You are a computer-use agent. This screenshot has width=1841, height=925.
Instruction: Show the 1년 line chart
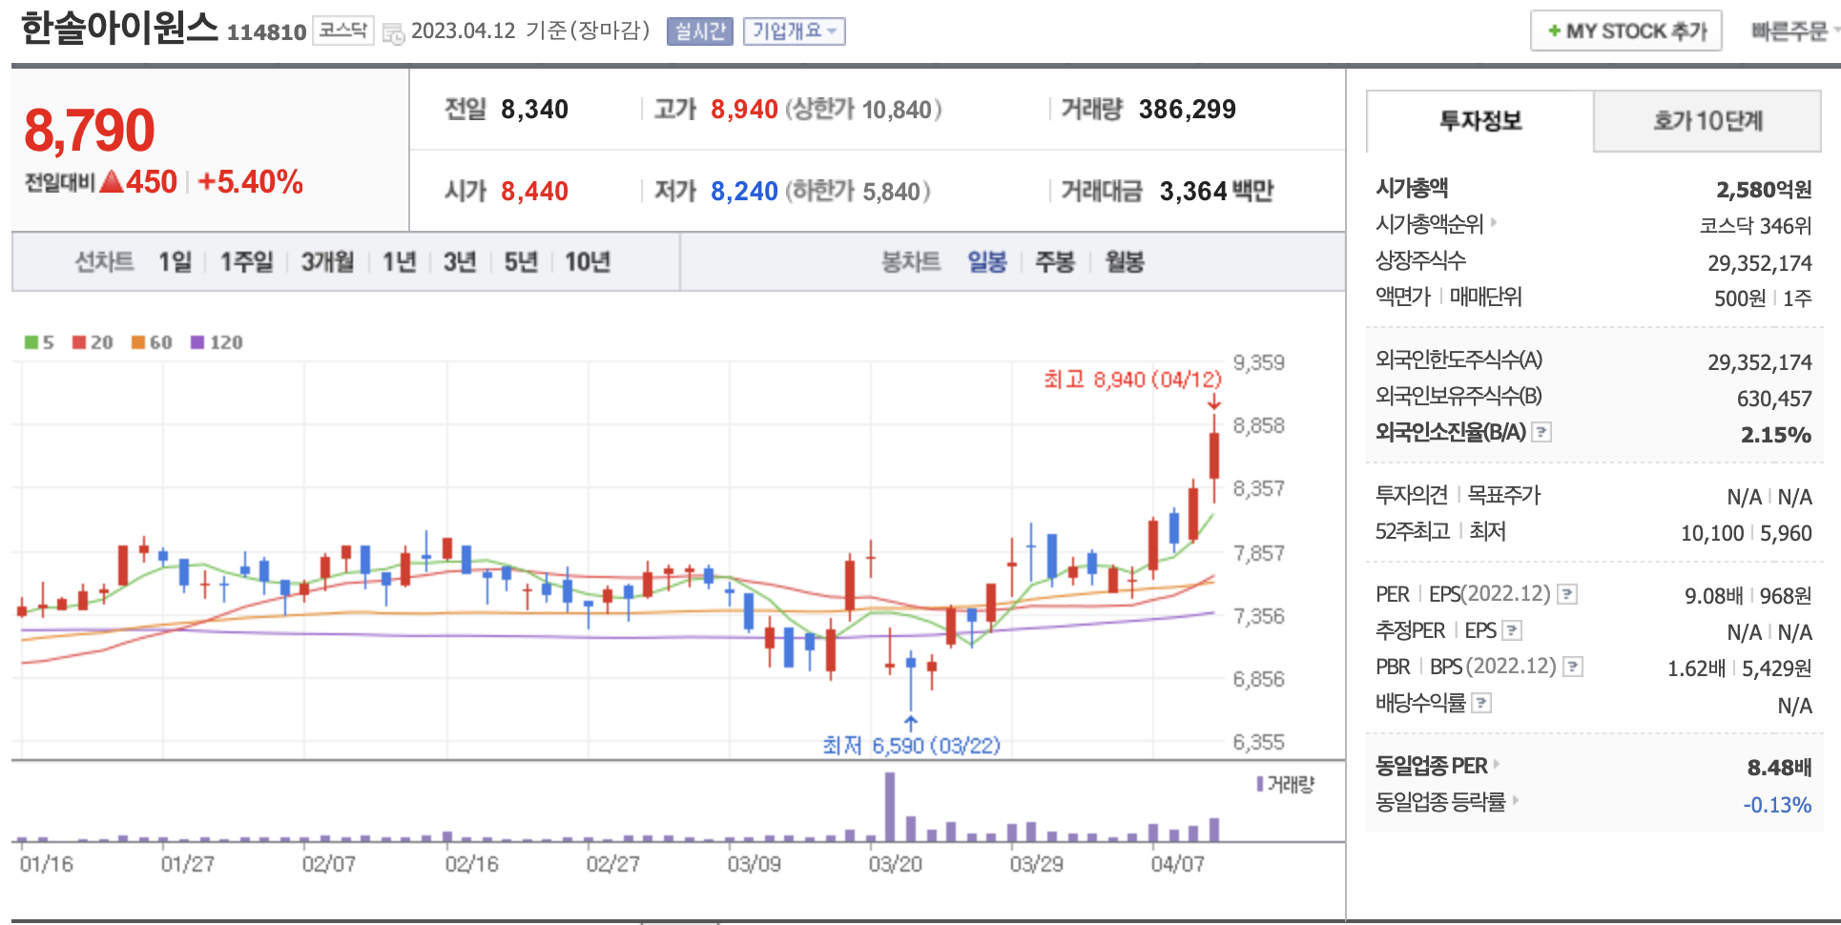[x=399, y=262]
